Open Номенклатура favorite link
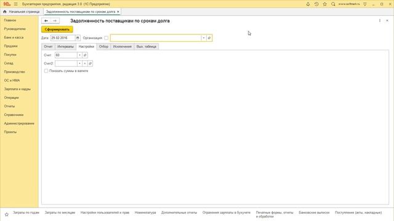This screenshot has height=221, width=394. pos(145,212)
